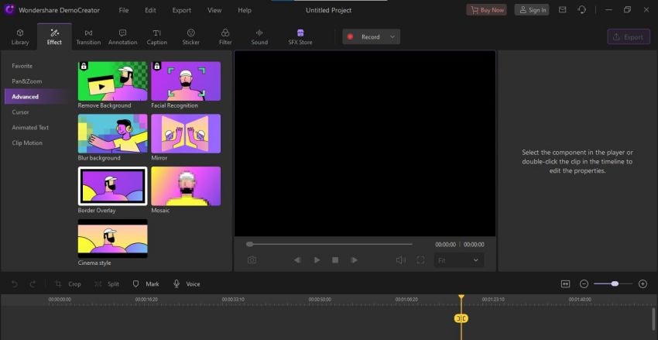
Task: Open the customer support headset icon
Action: click(582, 9)
